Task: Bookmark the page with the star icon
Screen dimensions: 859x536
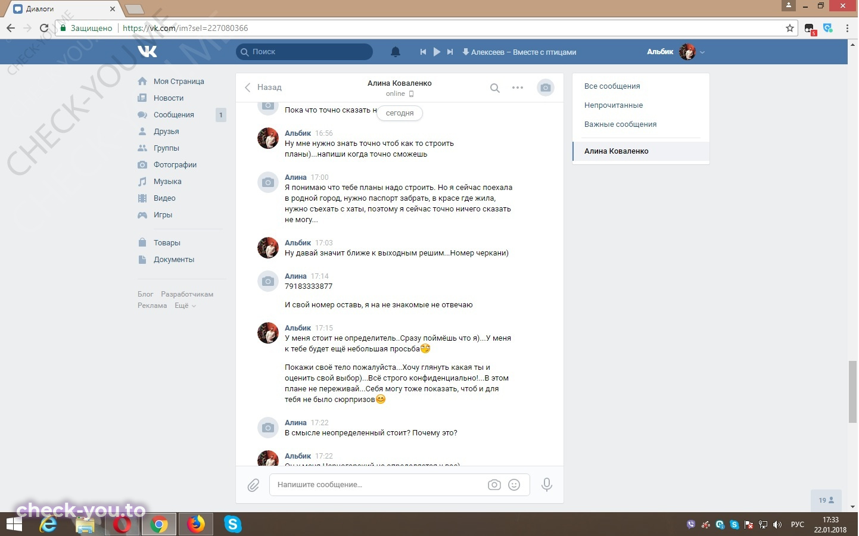Action: coord(790,28)
